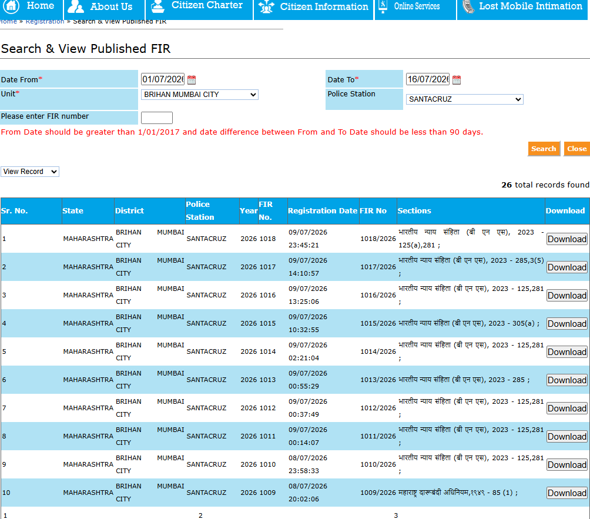Image resolution: width=590 pixels, height=519 pixels.
Task: Go to results page 3
Action: [x=396, y=515]
